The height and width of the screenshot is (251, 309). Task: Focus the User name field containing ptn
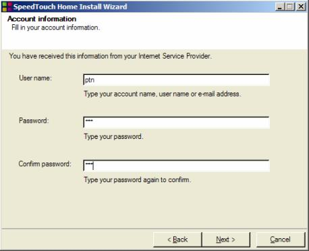176,80
